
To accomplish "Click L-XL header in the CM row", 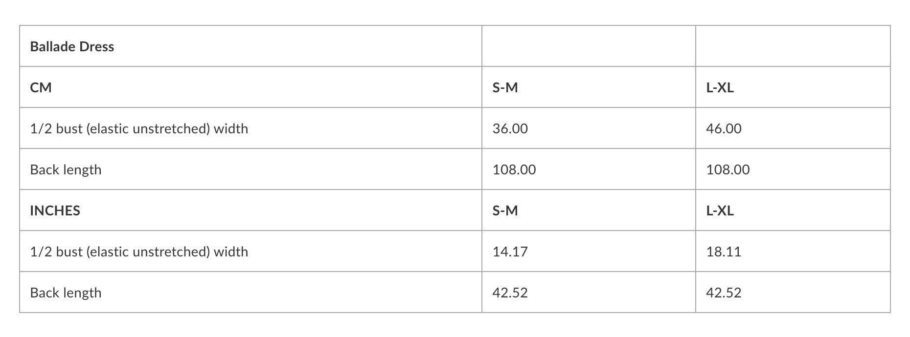I will [x=720, y=87].
